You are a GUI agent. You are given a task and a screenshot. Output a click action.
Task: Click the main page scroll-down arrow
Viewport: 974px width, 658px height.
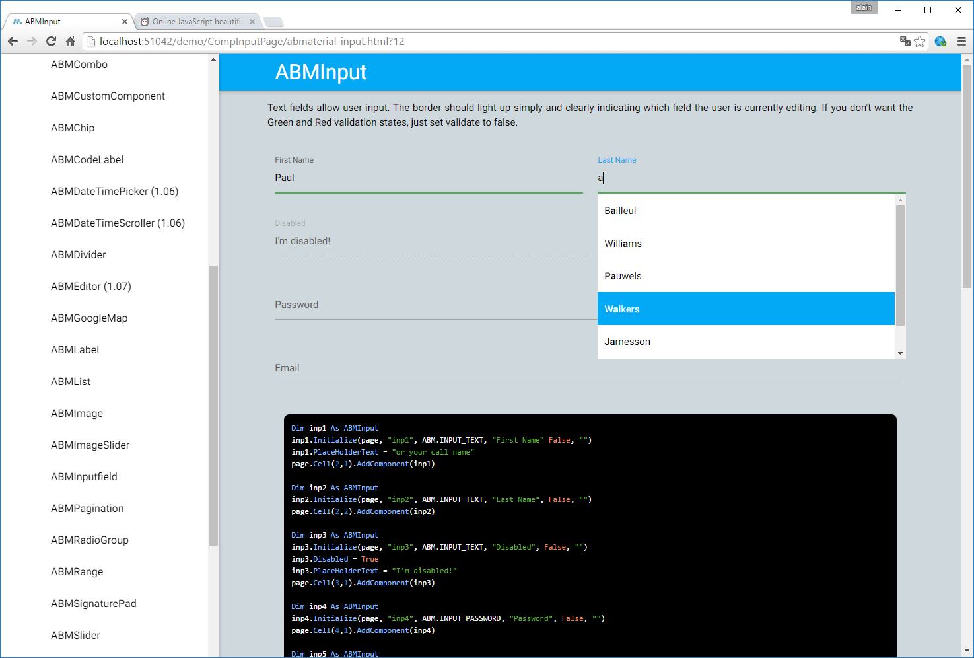[967, 651]
